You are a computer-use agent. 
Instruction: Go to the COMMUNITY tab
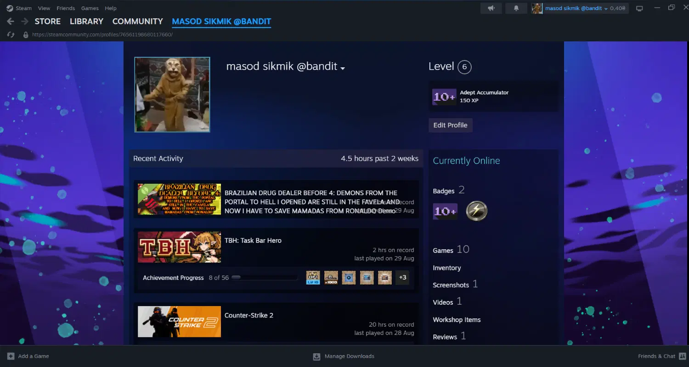click(x=138, y=22)
